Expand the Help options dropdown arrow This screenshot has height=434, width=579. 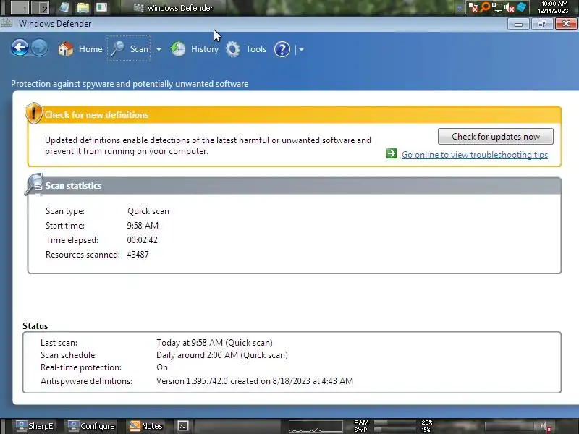pos(301,49)
